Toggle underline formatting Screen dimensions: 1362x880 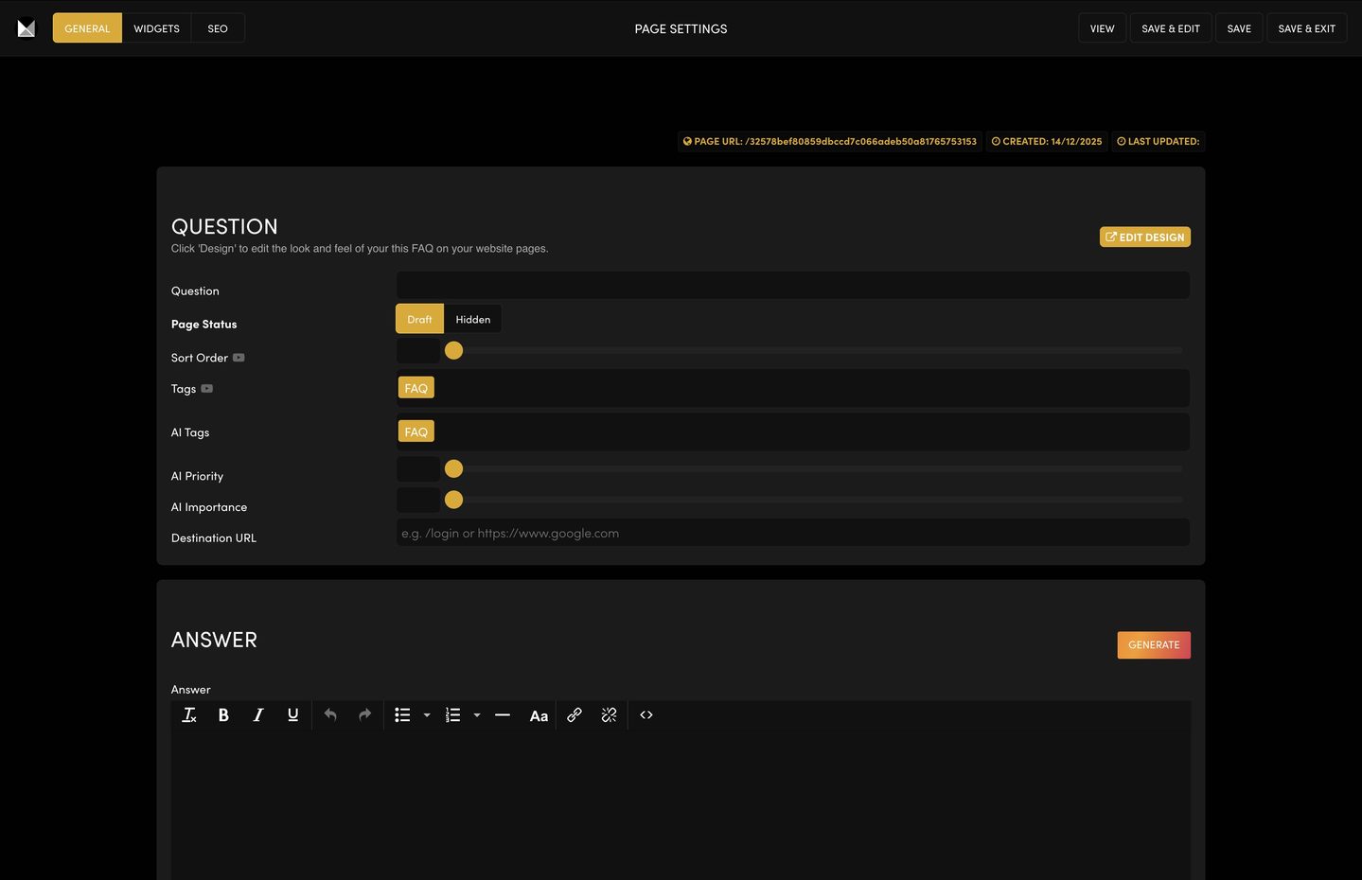292,714
